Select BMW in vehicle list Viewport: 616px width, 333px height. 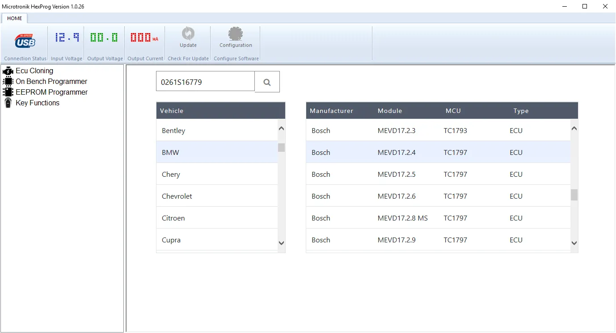click(217, 152)
